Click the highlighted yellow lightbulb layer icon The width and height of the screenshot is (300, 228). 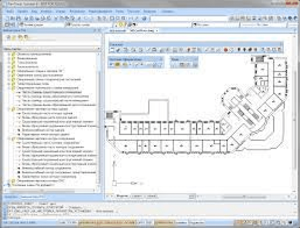[121, 24]
